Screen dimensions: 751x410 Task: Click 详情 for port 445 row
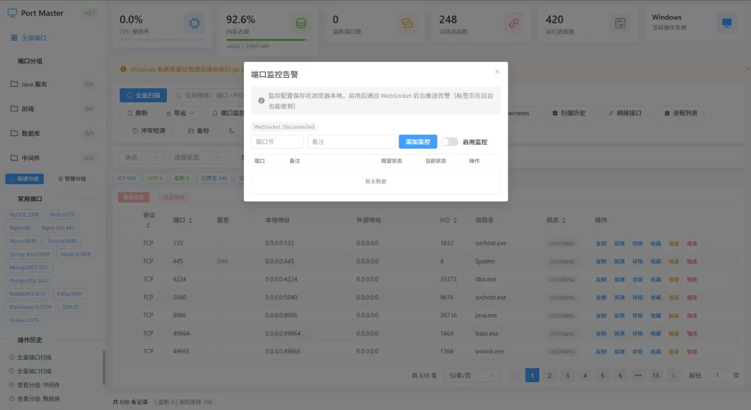[638, 262]
